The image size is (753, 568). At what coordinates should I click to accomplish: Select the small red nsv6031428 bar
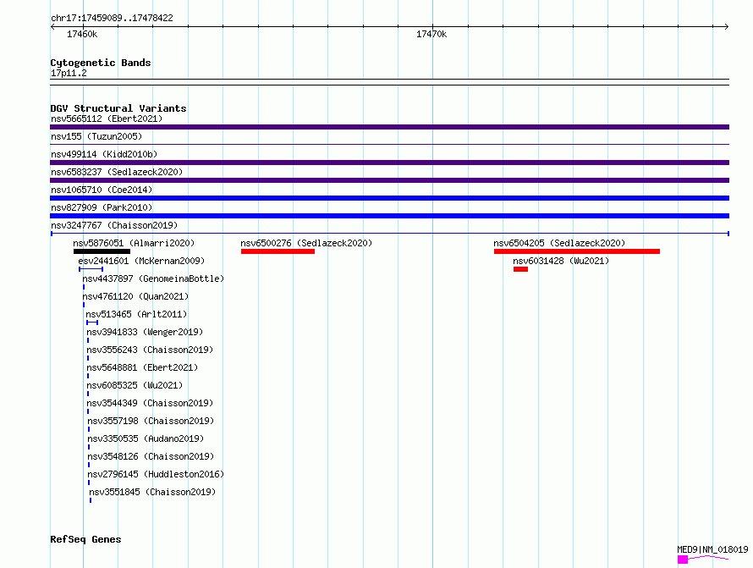[x=520, y=269]
